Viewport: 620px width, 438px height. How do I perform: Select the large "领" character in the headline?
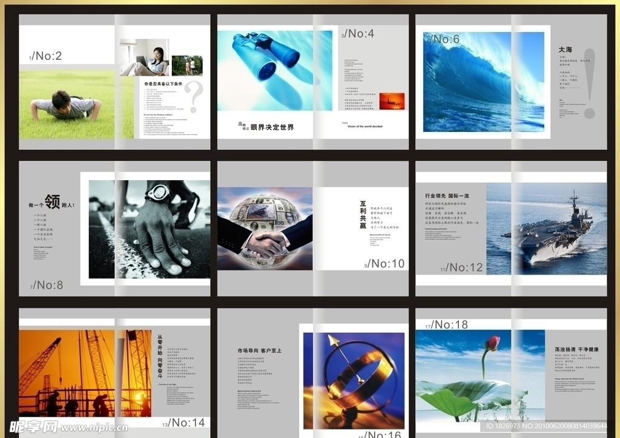click(x=52, y=202)
